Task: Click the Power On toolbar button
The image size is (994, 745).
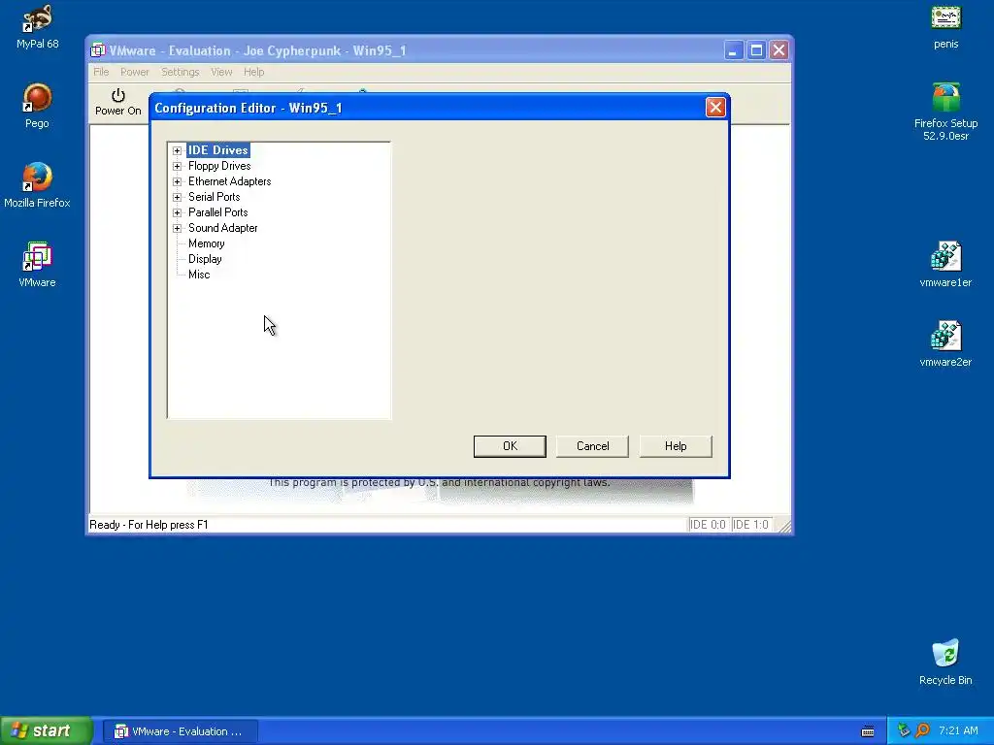Action: 117,102
